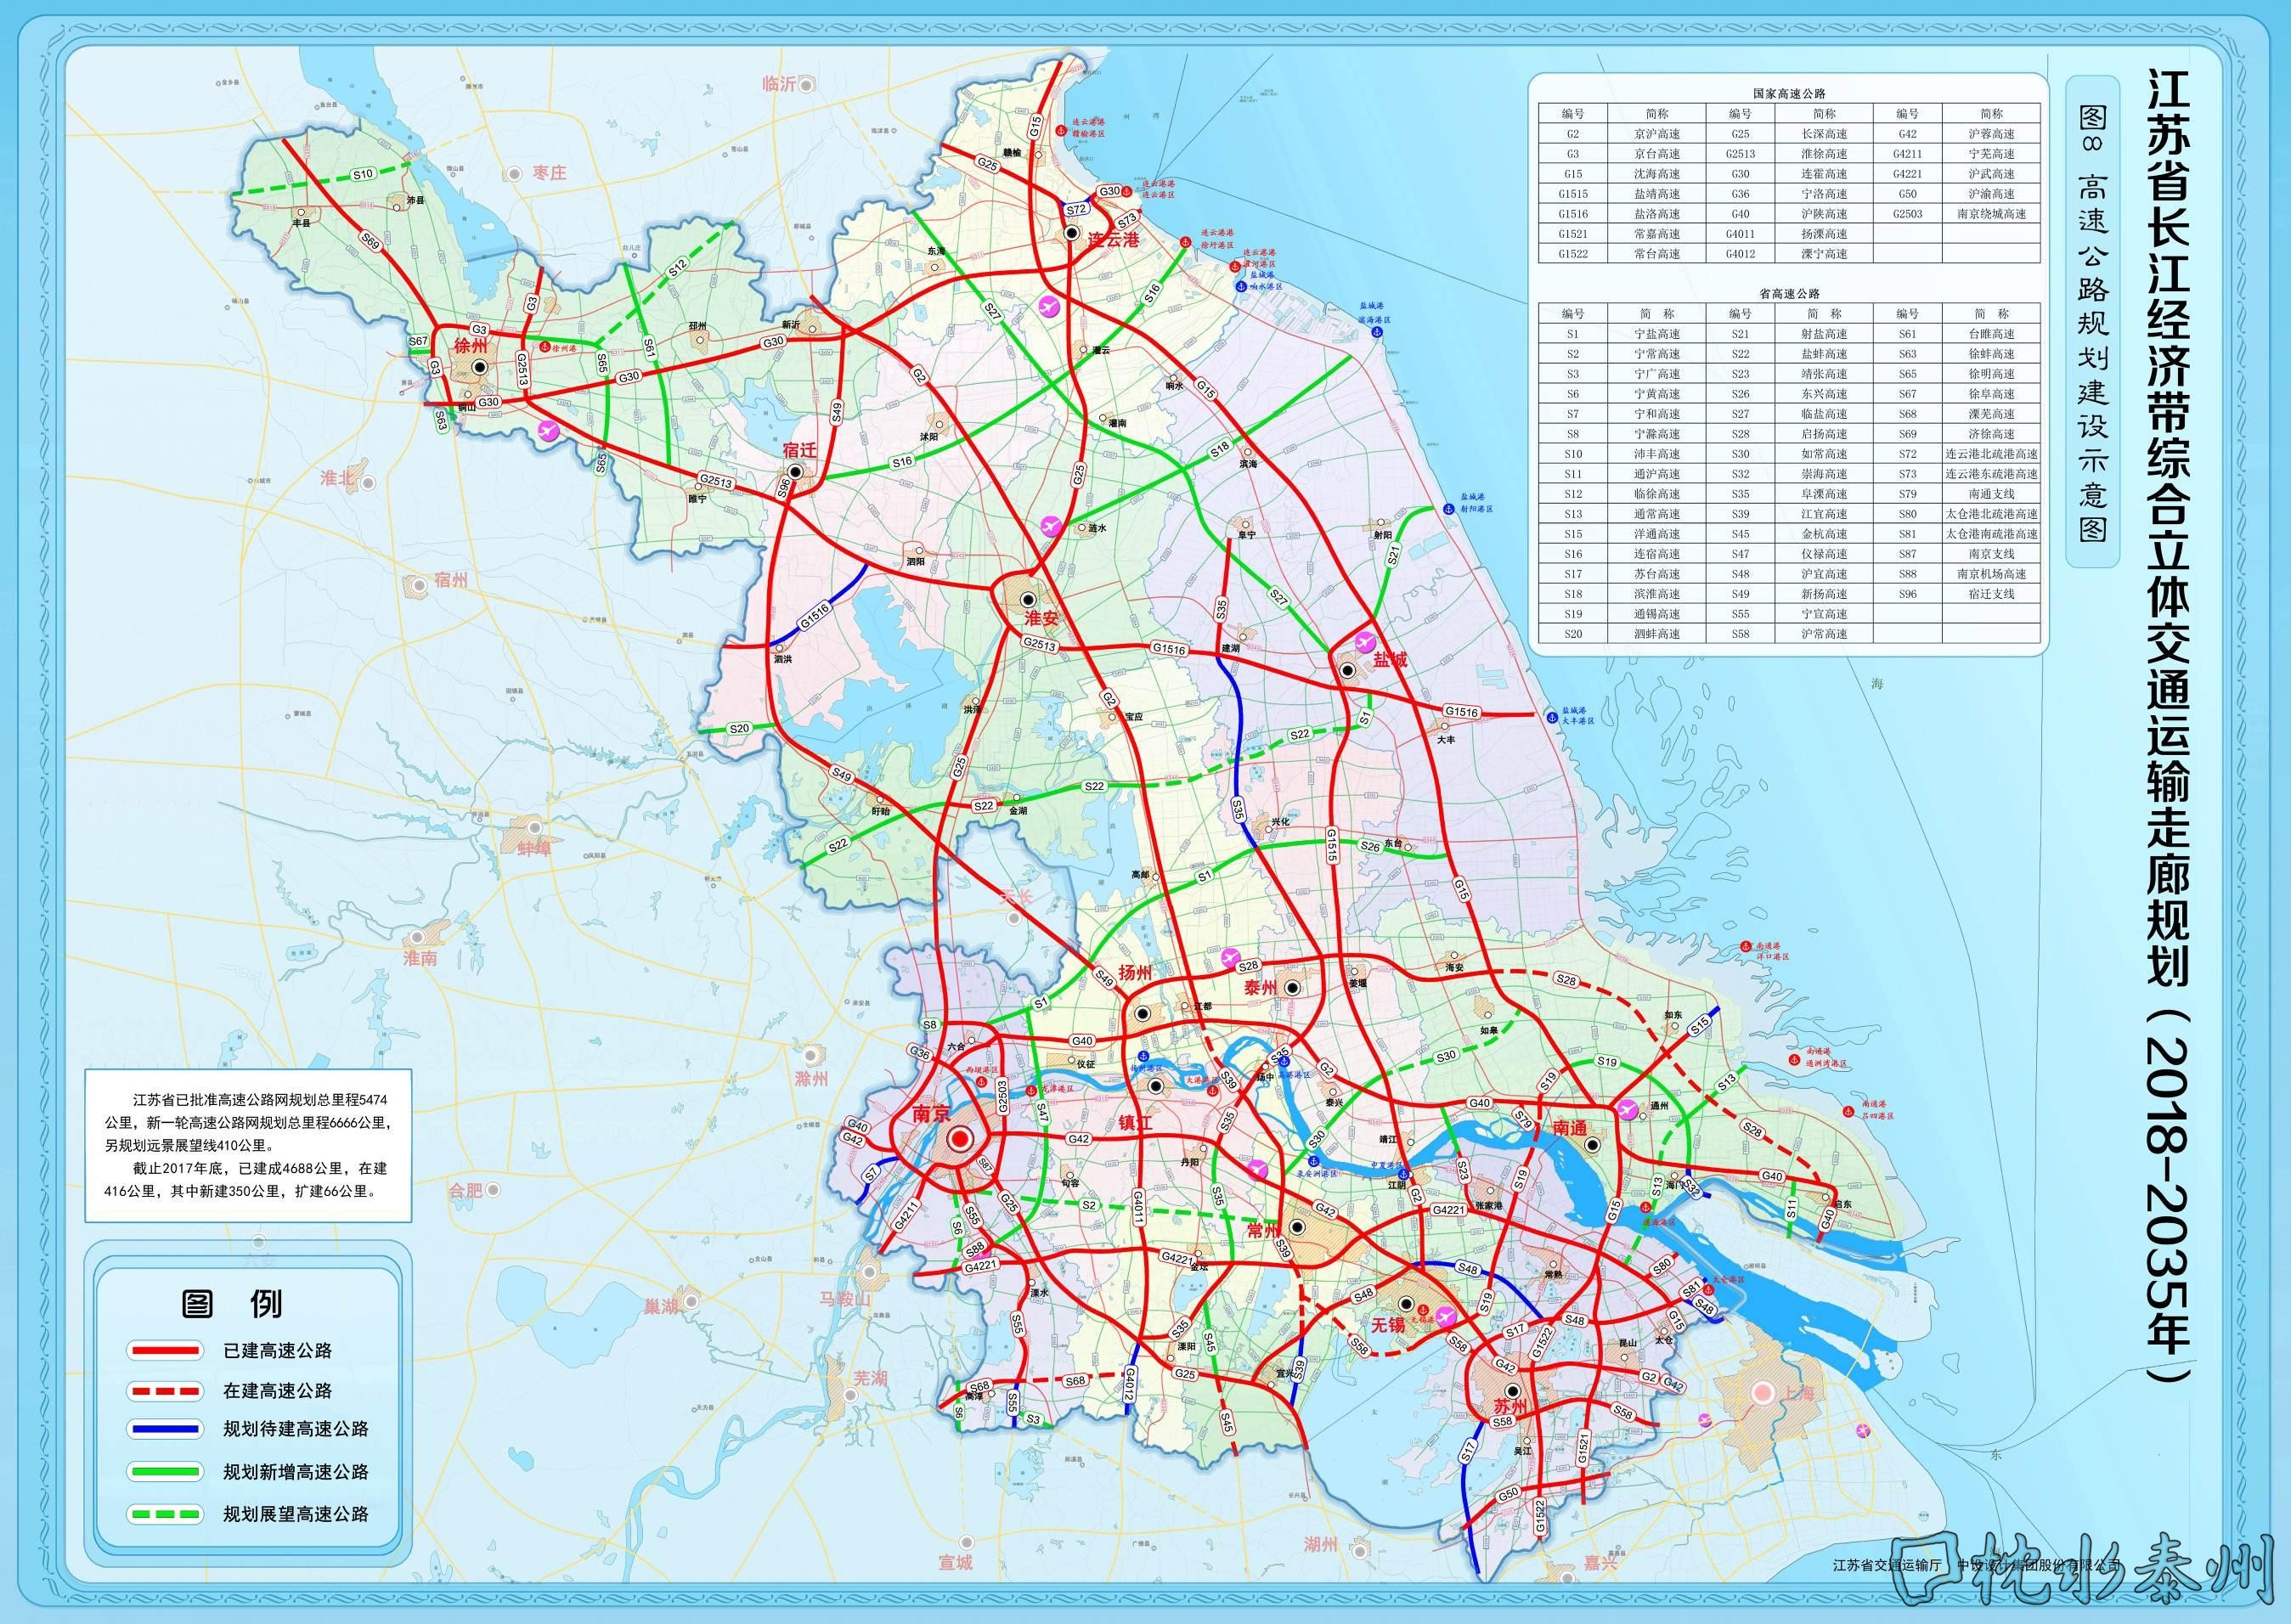Image resolution: width=2291 pixels, height=1624 pixels.
Task: Click the 临沂 label on the map
Action: [x=779, y=84]
